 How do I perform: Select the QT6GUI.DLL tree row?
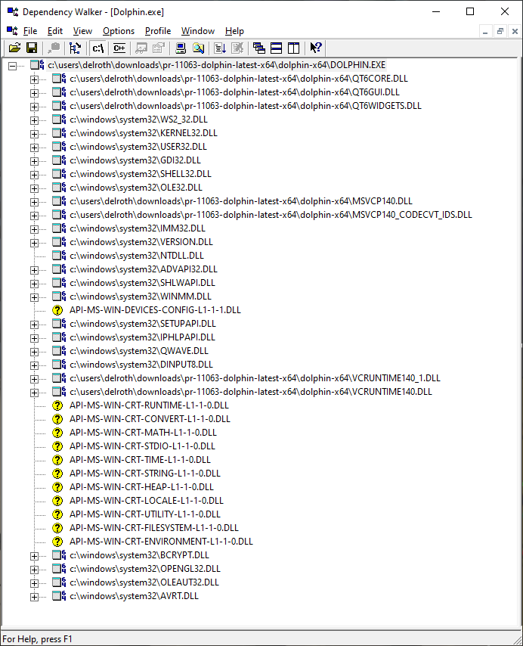coord(234,92)
